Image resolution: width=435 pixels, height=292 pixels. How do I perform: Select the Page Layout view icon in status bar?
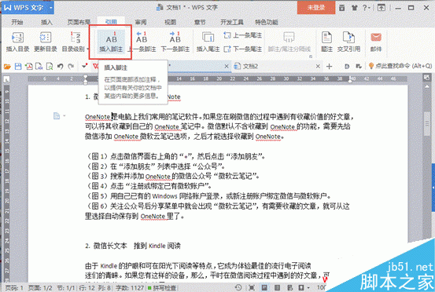click(264, 288)
